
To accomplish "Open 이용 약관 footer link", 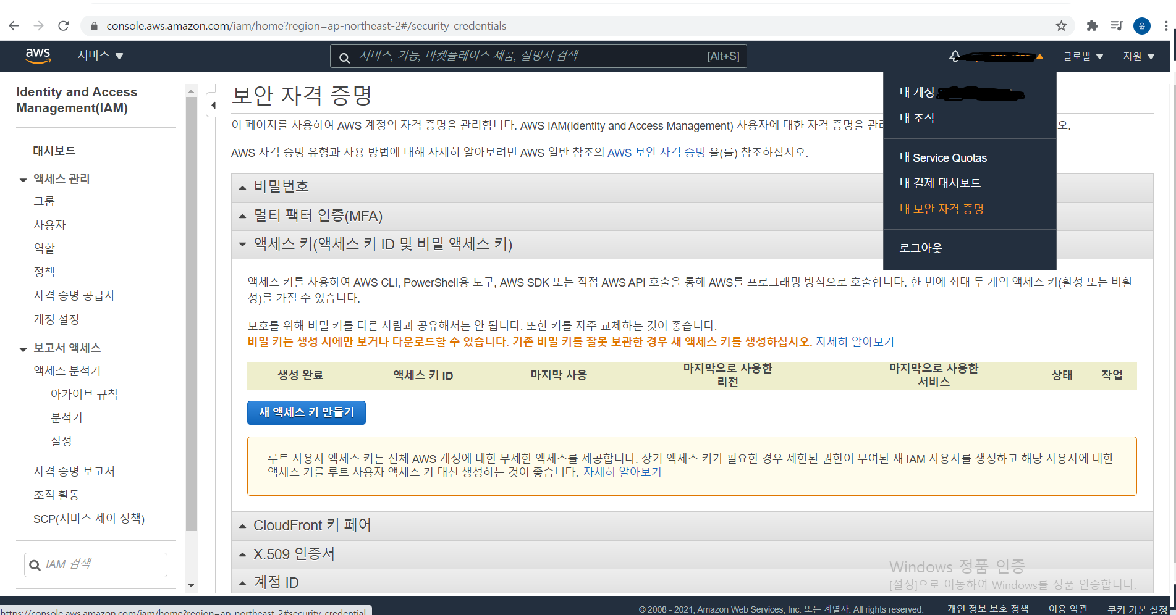I will (x=1068, y=609).
